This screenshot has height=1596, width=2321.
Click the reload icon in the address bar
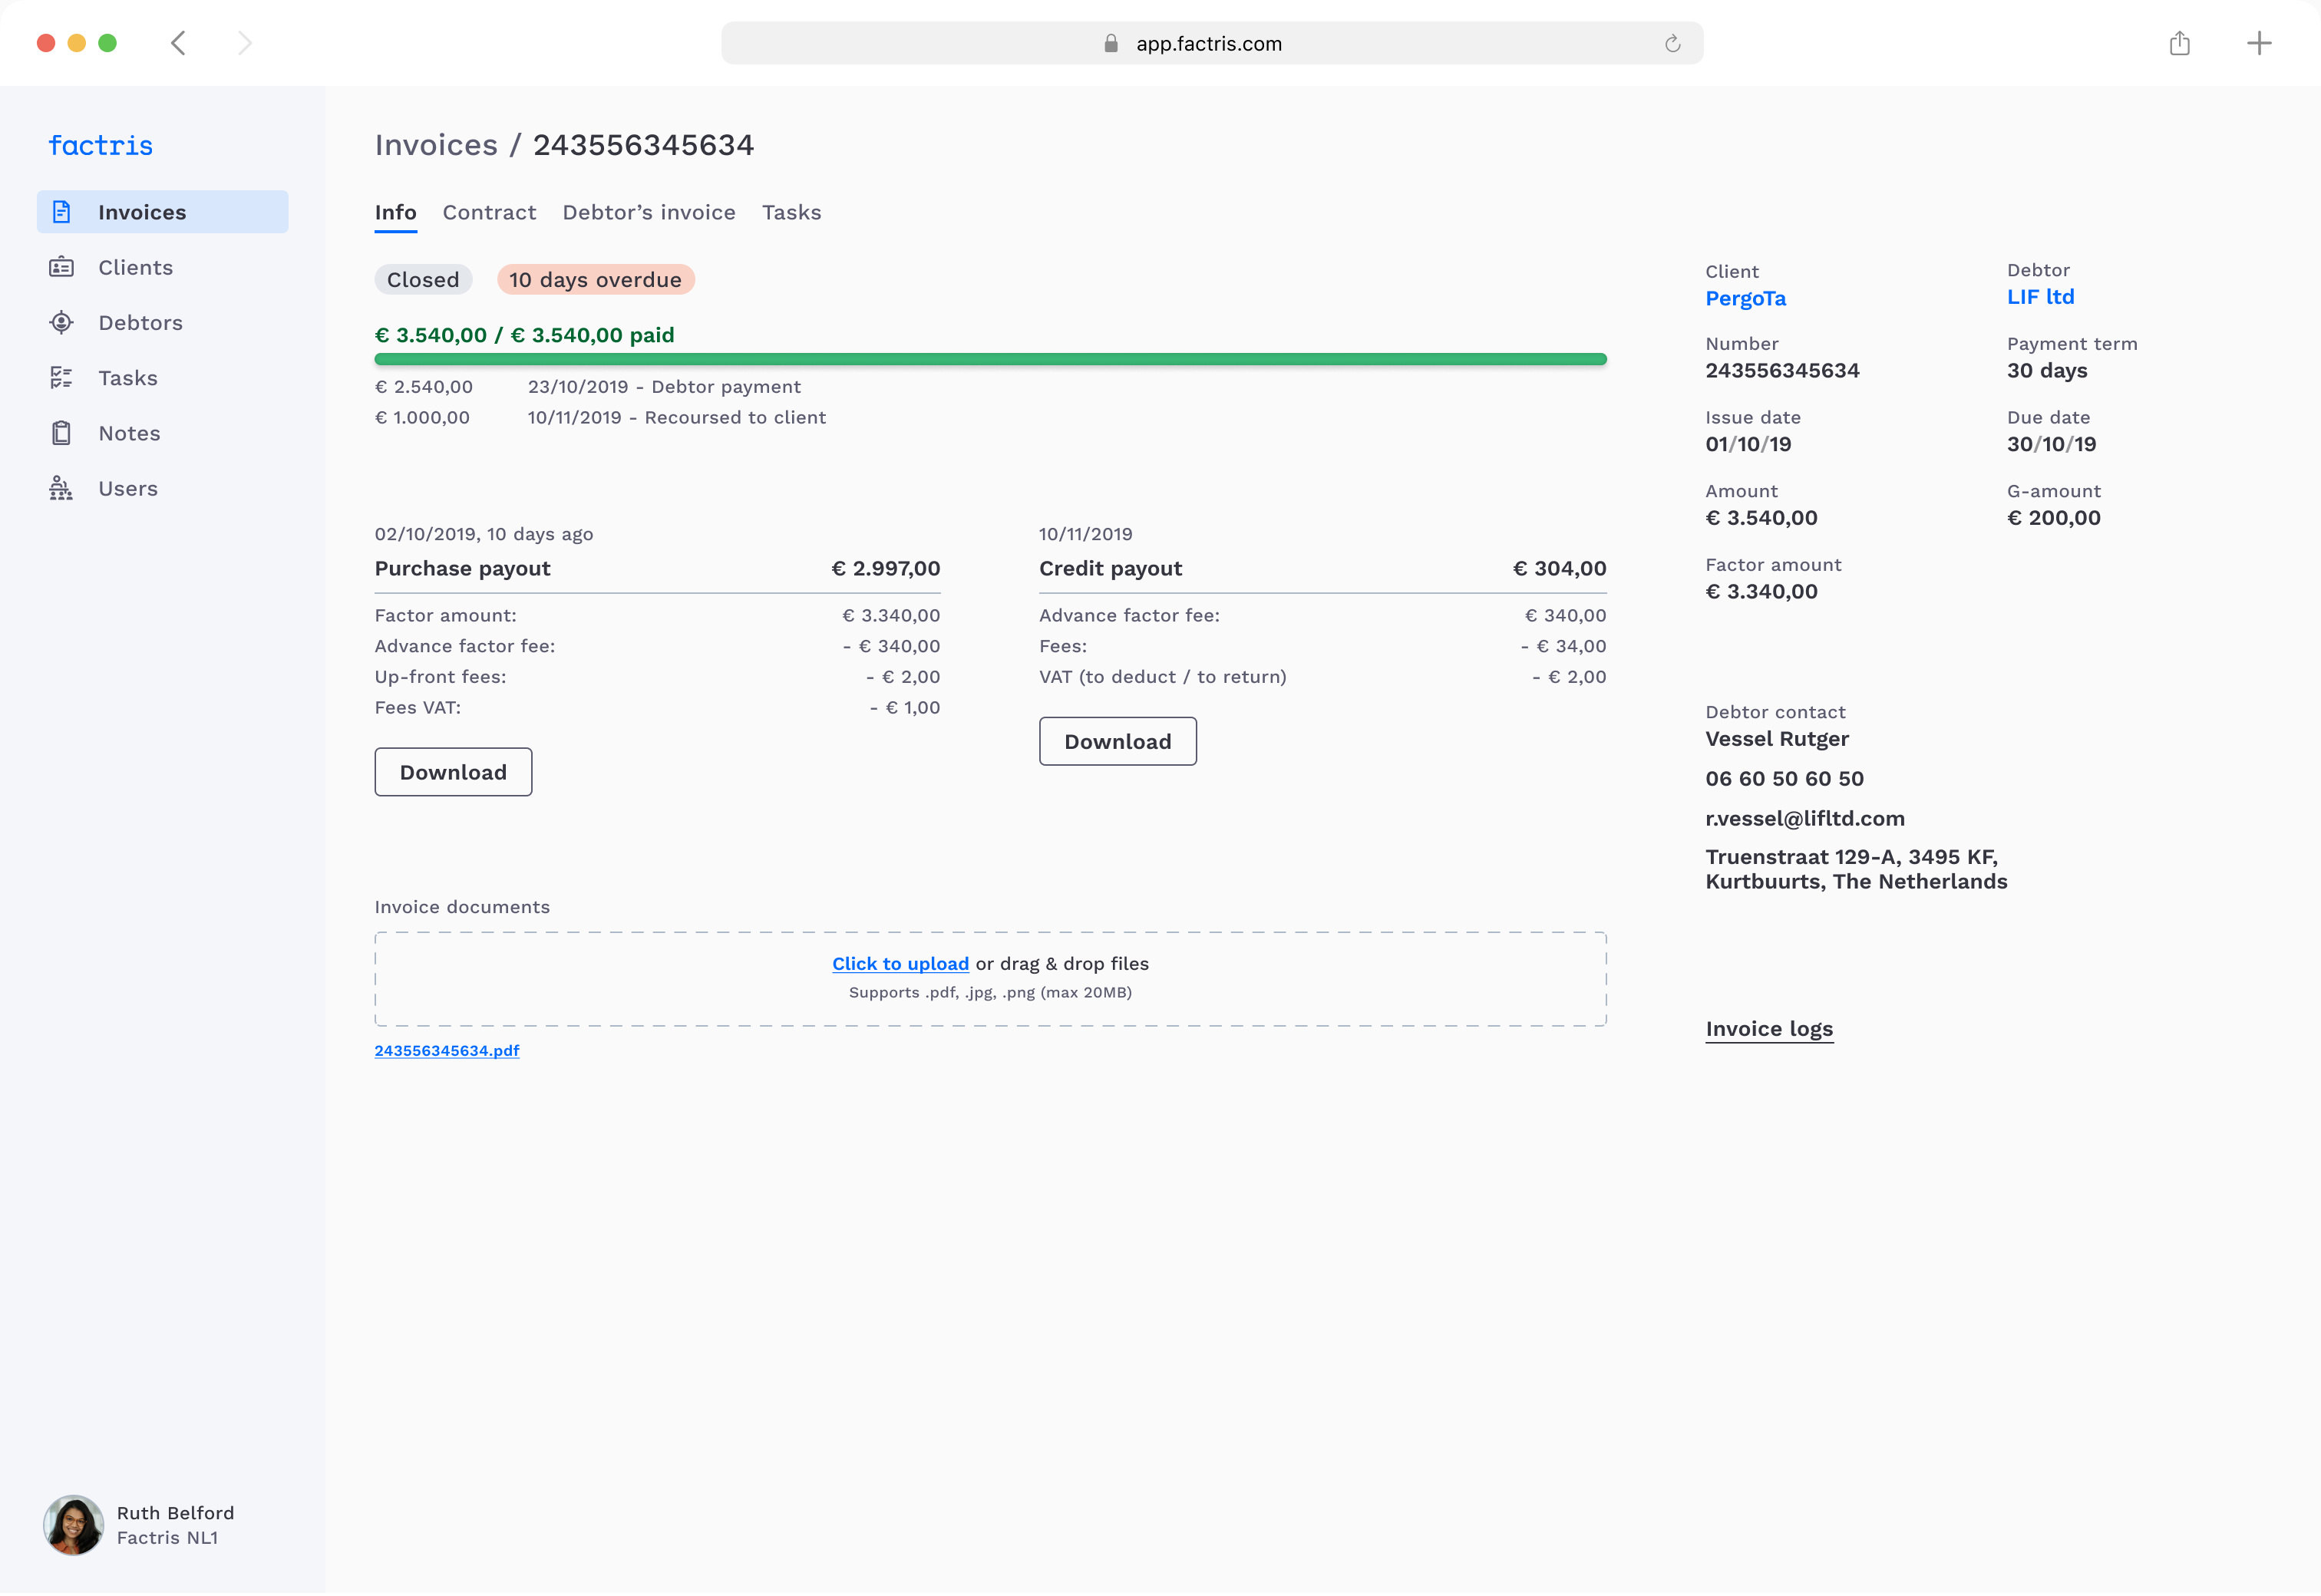click(1673, 43)
